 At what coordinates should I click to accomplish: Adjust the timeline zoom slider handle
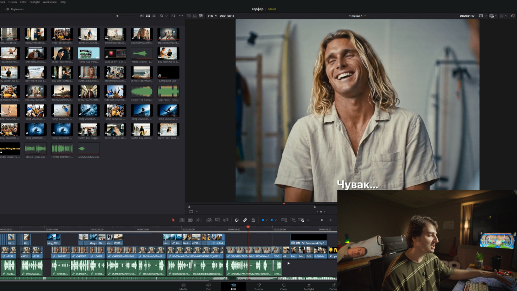[322, 220]
